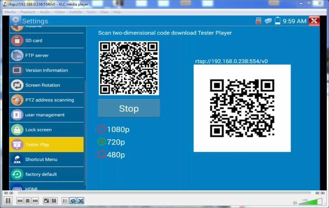Select the 480p resolution option
329x208 pixels.
coord(111,155)
